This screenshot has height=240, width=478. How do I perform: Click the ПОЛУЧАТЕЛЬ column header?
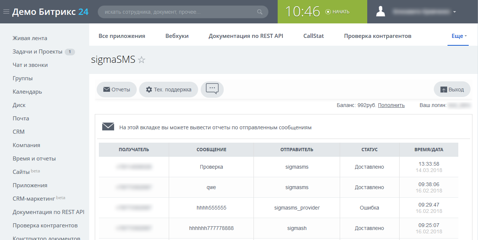point(134,150)
